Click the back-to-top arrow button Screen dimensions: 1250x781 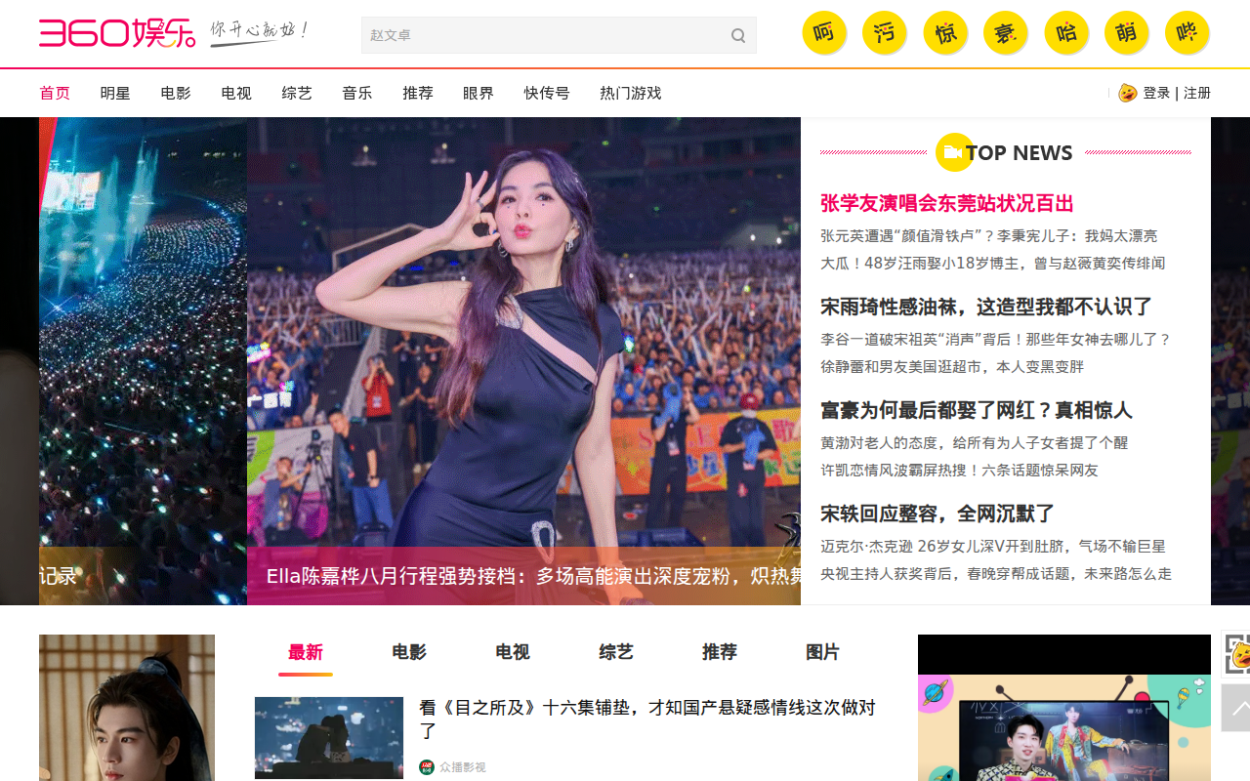1235,707
